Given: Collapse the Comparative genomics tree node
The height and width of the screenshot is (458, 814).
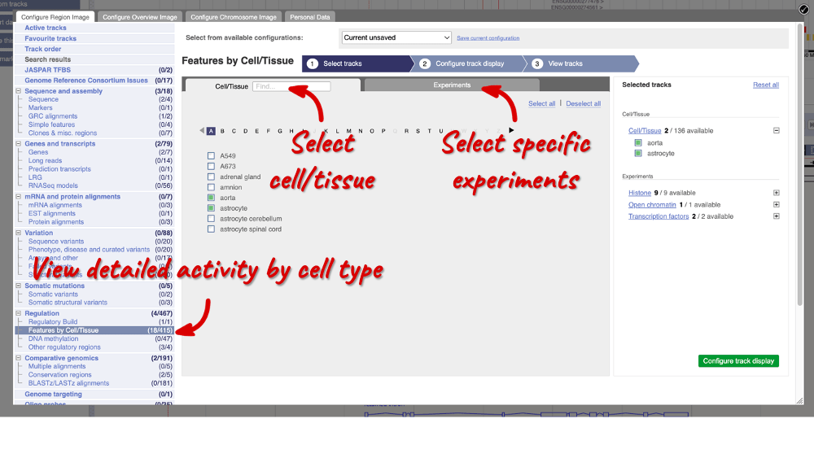Looking at the screenshot, I should (x=18, y=358).
